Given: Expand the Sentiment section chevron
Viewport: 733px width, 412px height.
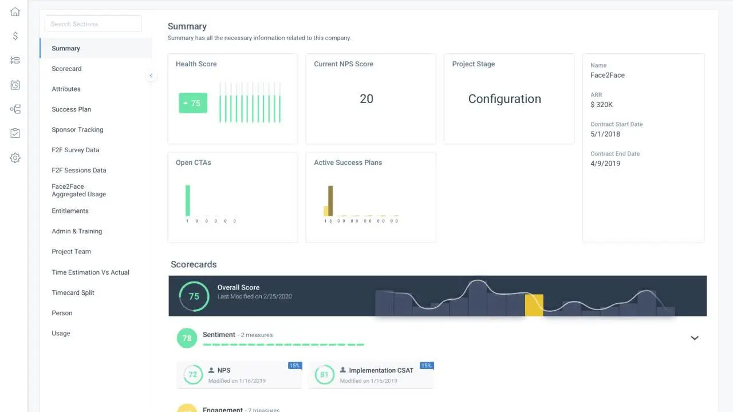Looking at the screenshot, I should [695, 338].
